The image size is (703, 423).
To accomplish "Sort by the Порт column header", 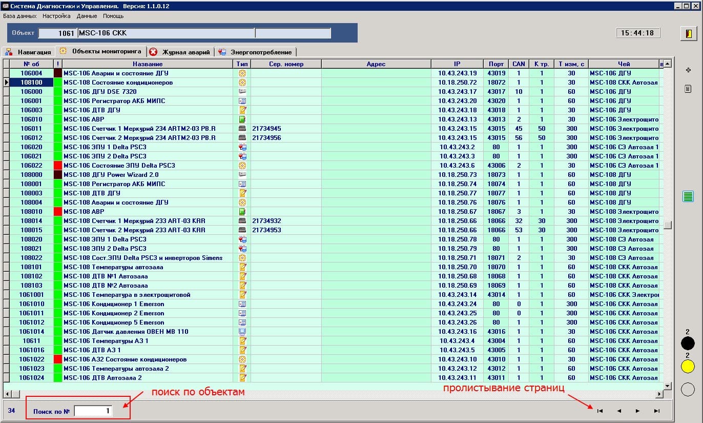I will click(x=496, y=64).
